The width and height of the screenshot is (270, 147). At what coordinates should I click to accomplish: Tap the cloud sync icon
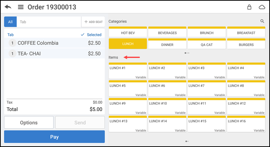[262, 7]
